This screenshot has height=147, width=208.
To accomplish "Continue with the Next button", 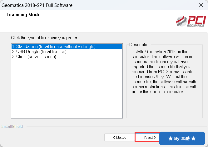I will [147, 137].
